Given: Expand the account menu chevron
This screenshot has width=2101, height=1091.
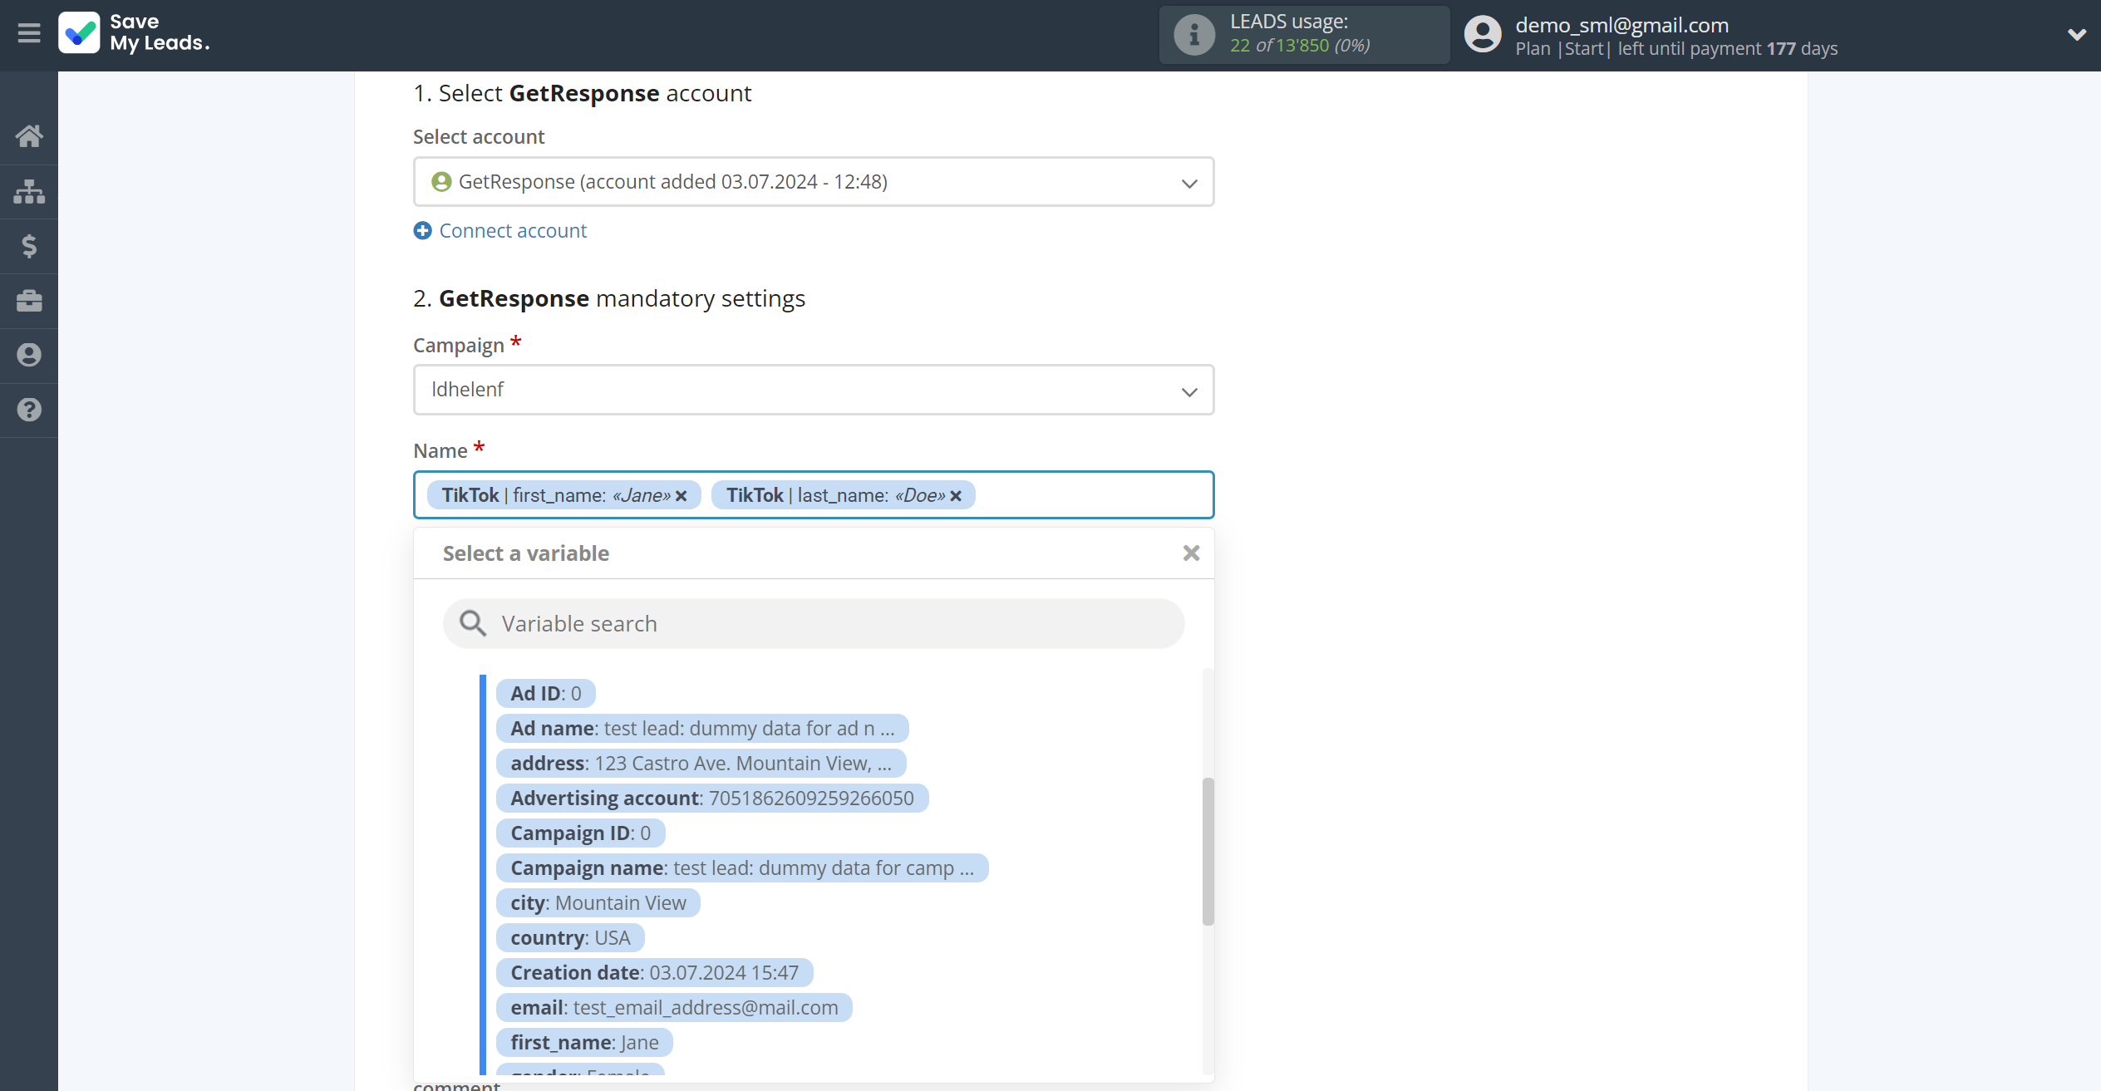Looking at the screenshot, I should [x=2076, y=35].
